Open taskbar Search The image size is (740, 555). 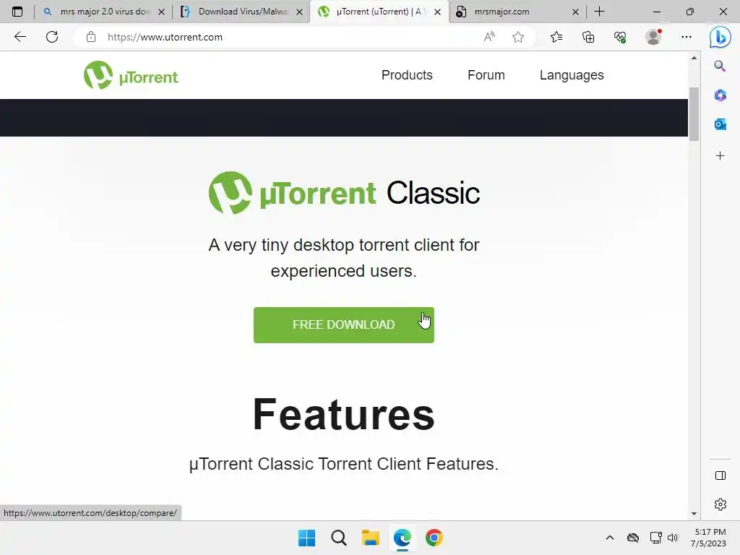(338, 538)
